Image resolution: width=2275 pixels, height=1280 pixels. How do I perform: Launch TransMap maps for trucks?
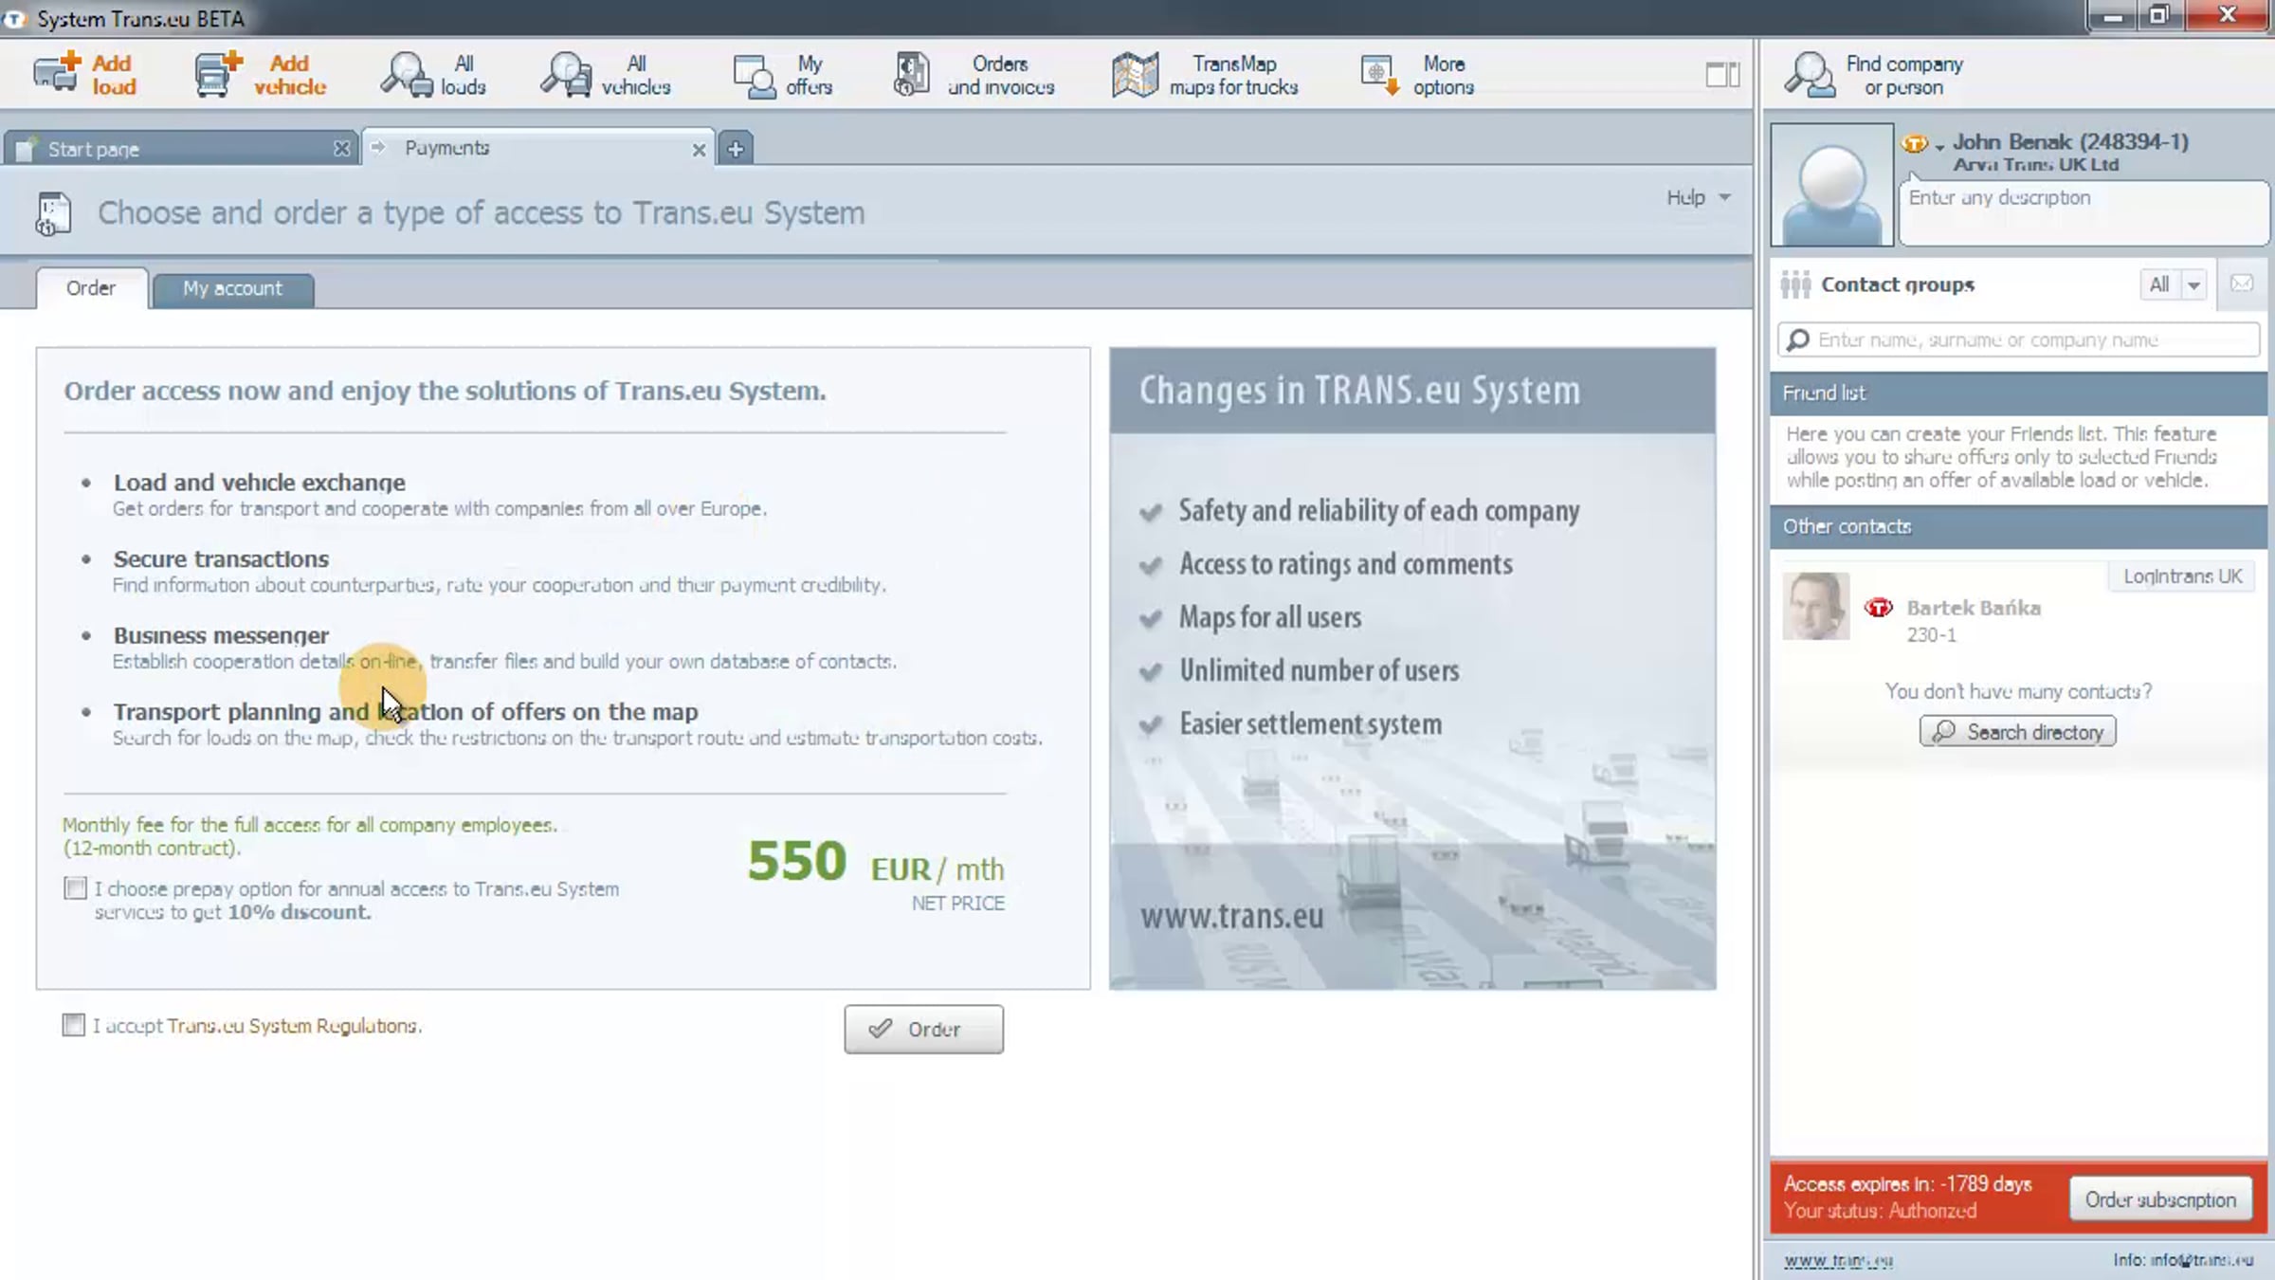1135,74
